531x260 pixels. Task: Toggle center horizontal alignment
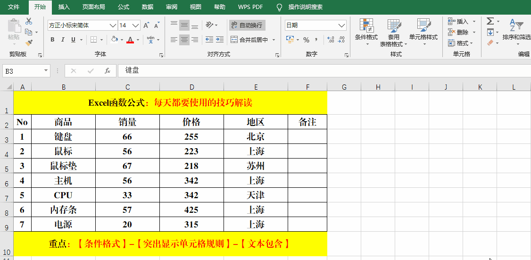click(184, 40)
